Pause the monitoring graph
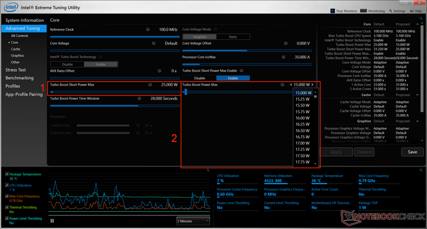427x229 pixels. [52, 221]
